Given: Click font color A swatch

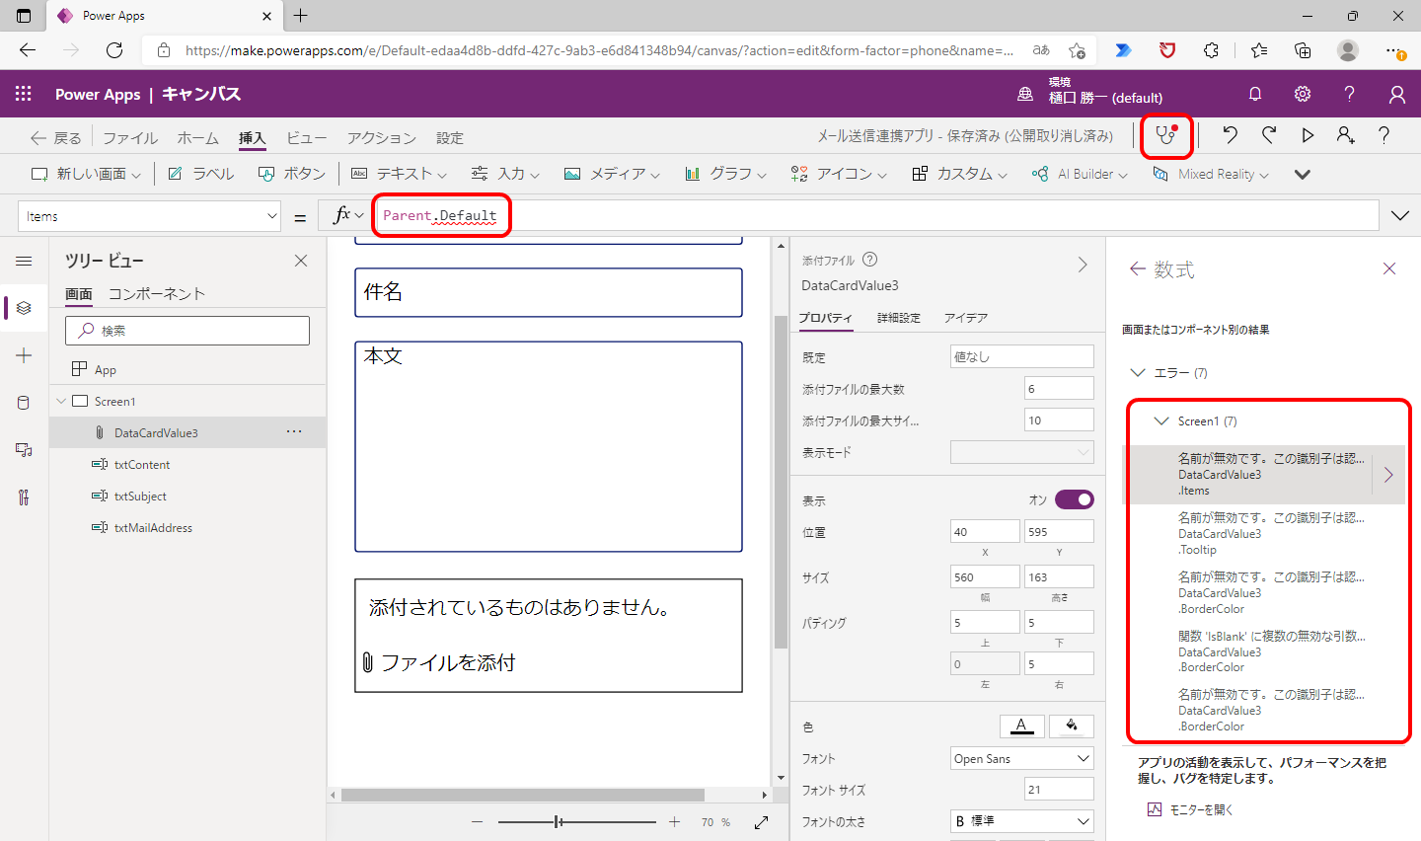Looking at the screenshot, I should click(1021, 726).
